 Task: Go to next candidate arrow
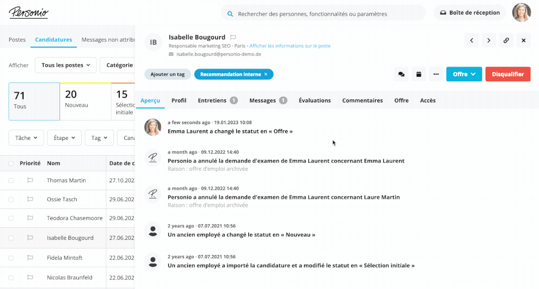coord(489,40)
